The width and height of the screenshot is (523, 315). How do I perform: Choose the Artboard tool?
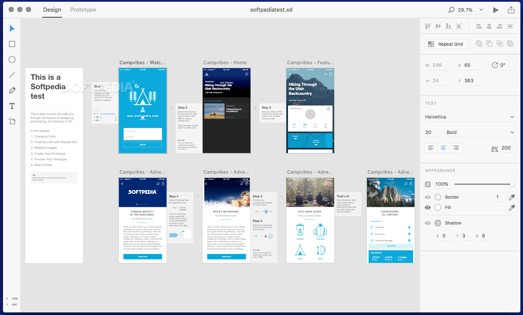tap(12, 121)
